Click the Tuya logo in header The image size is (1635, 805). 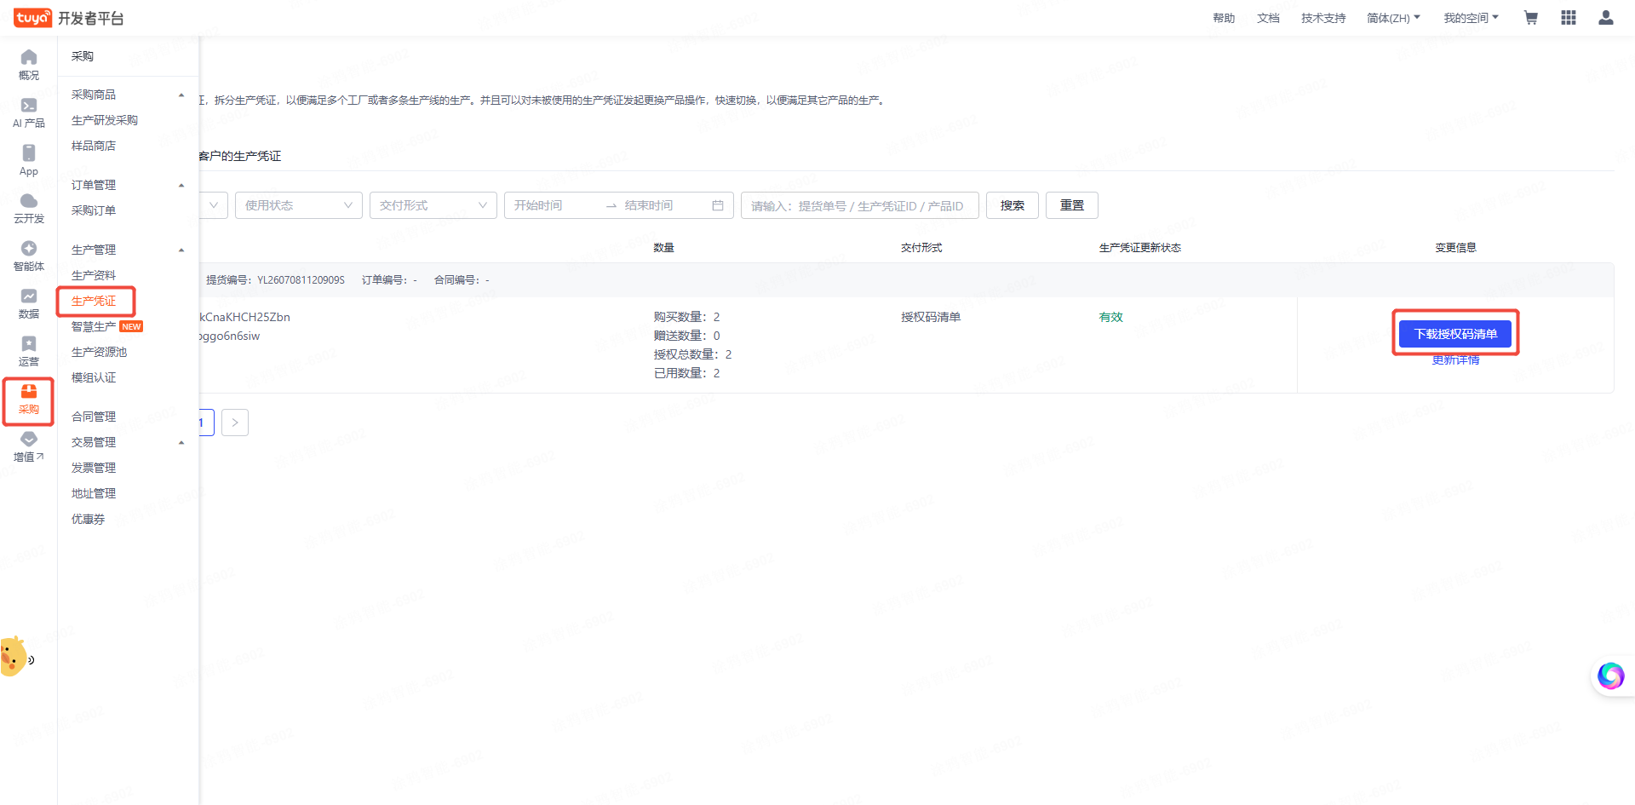coord(32,18)
